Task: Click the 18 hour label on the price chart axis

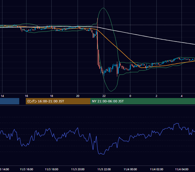Action: click(52, 96)
